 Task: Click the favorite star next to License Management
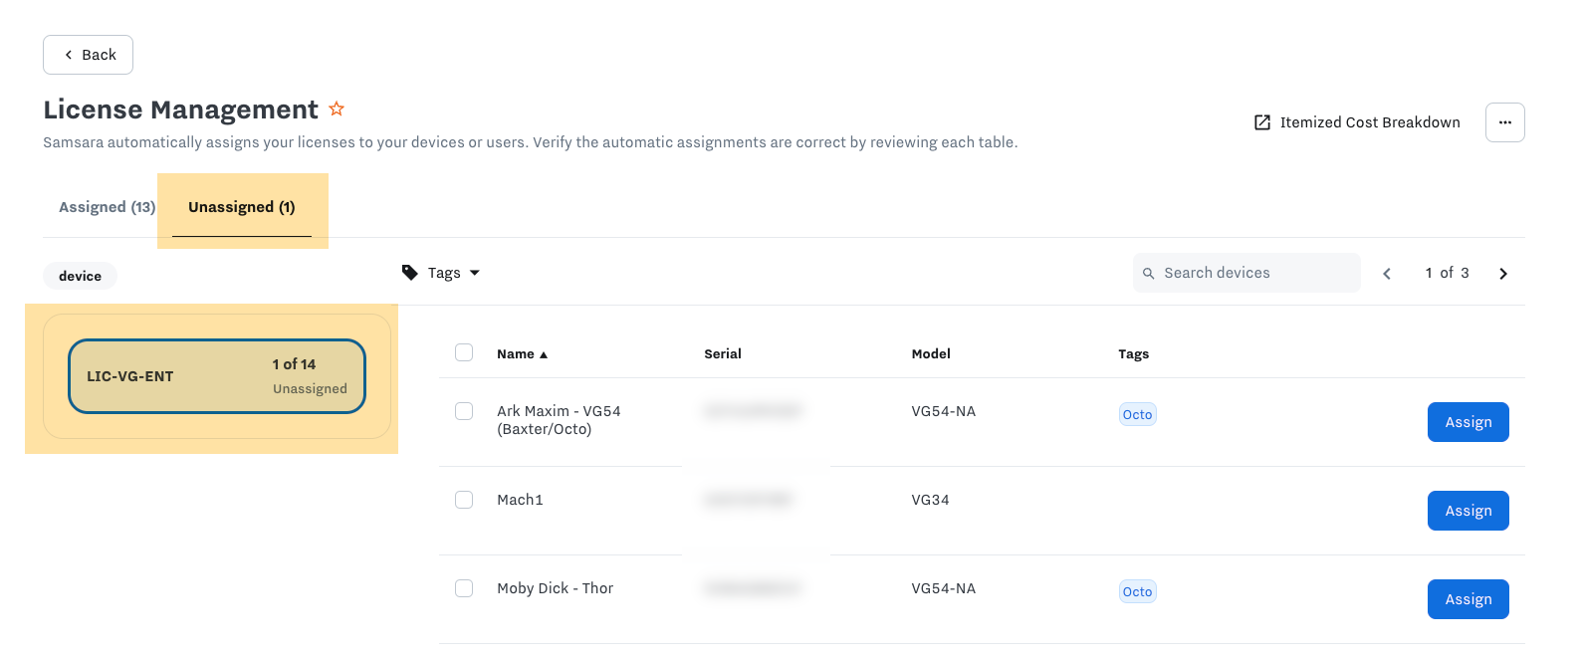click(337, 109)
